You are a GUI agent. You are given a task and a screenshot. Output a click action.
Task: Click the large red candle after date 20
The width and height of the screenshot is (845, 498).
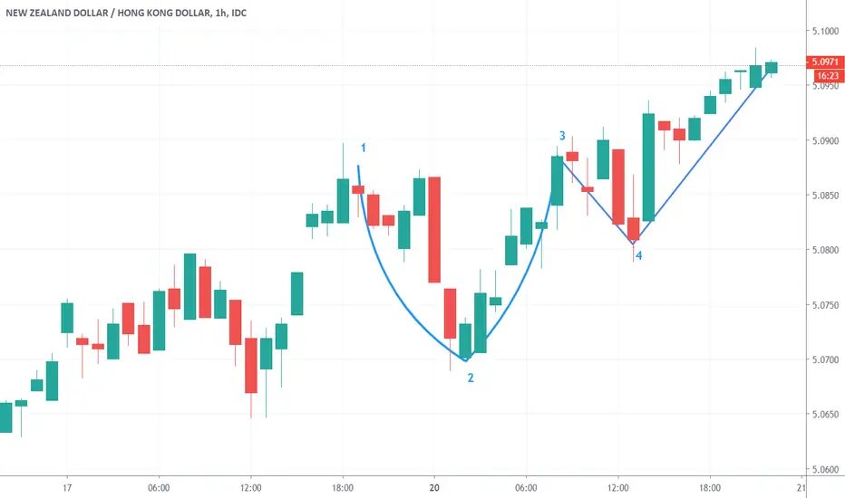(x=434, y=230)
